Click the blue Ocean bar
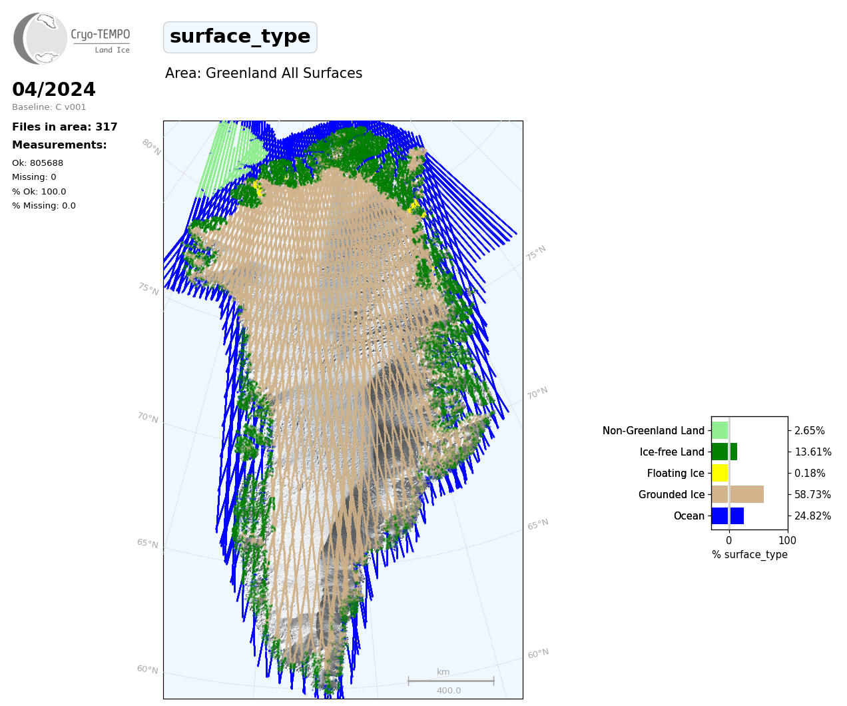The height and width of the screenshot is (706, 847). click(x=728, y=516)
